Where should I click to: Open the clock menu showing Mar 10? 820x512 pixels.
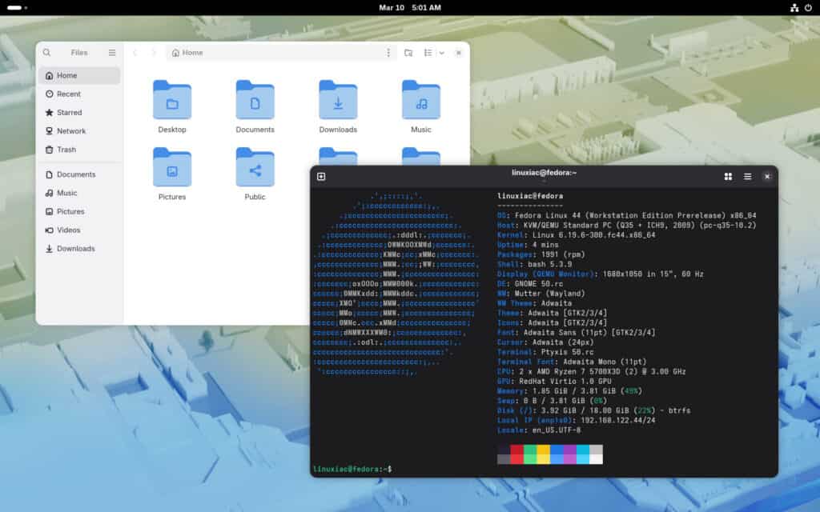410,7
